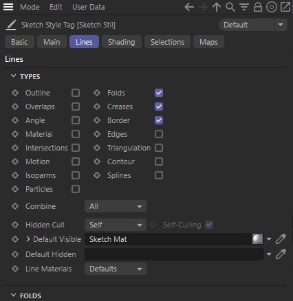Switch to the Shading tab
This screenshot has width=293, height=301.
click(x=122, y=42)
